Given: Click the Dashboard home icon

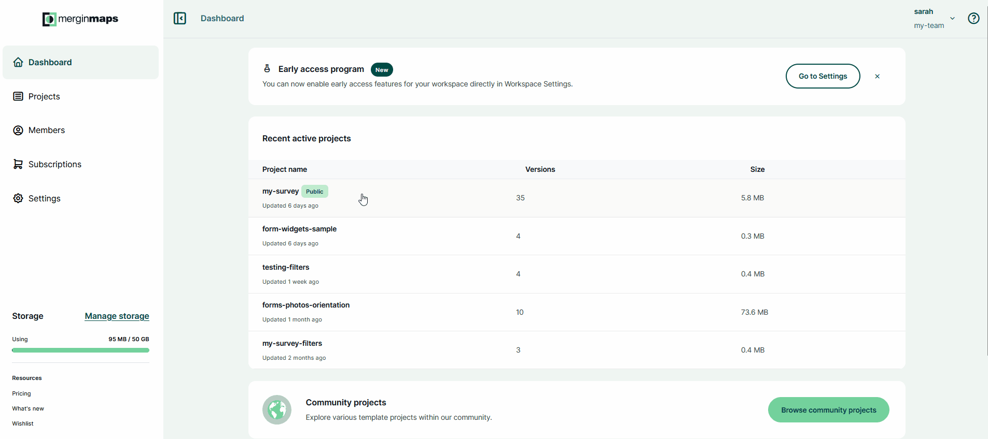Looking at the screenshot, I should pos(18,62).
